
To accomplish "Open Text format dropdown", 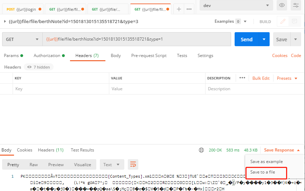I will [112, 164].
